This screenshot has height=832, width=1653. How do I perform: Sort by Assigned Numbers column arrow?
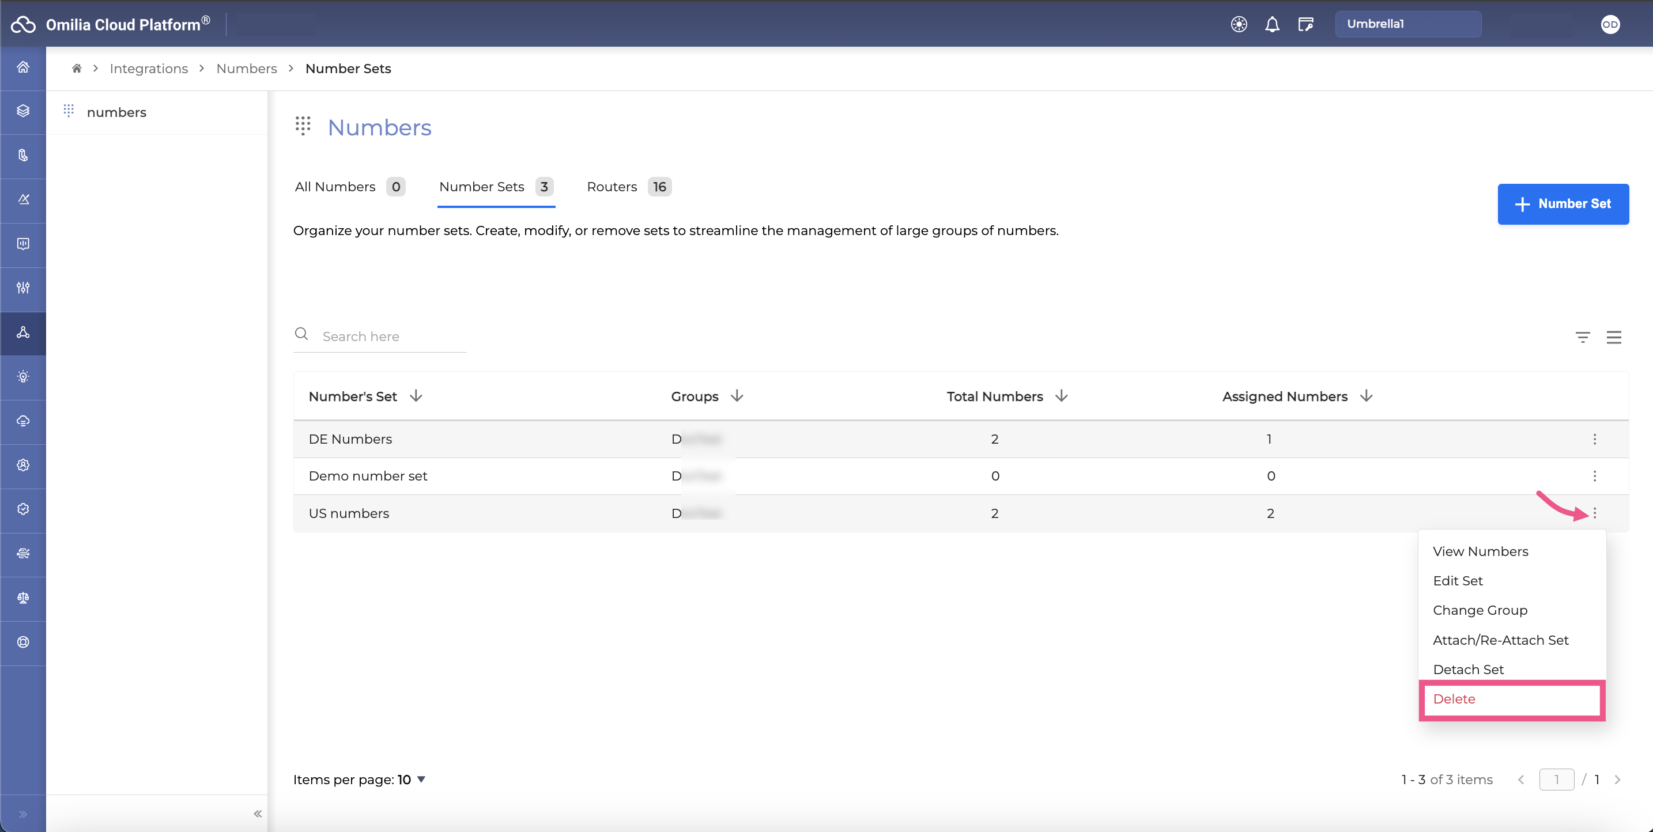pyautogui.click(x=1366, y=396)
